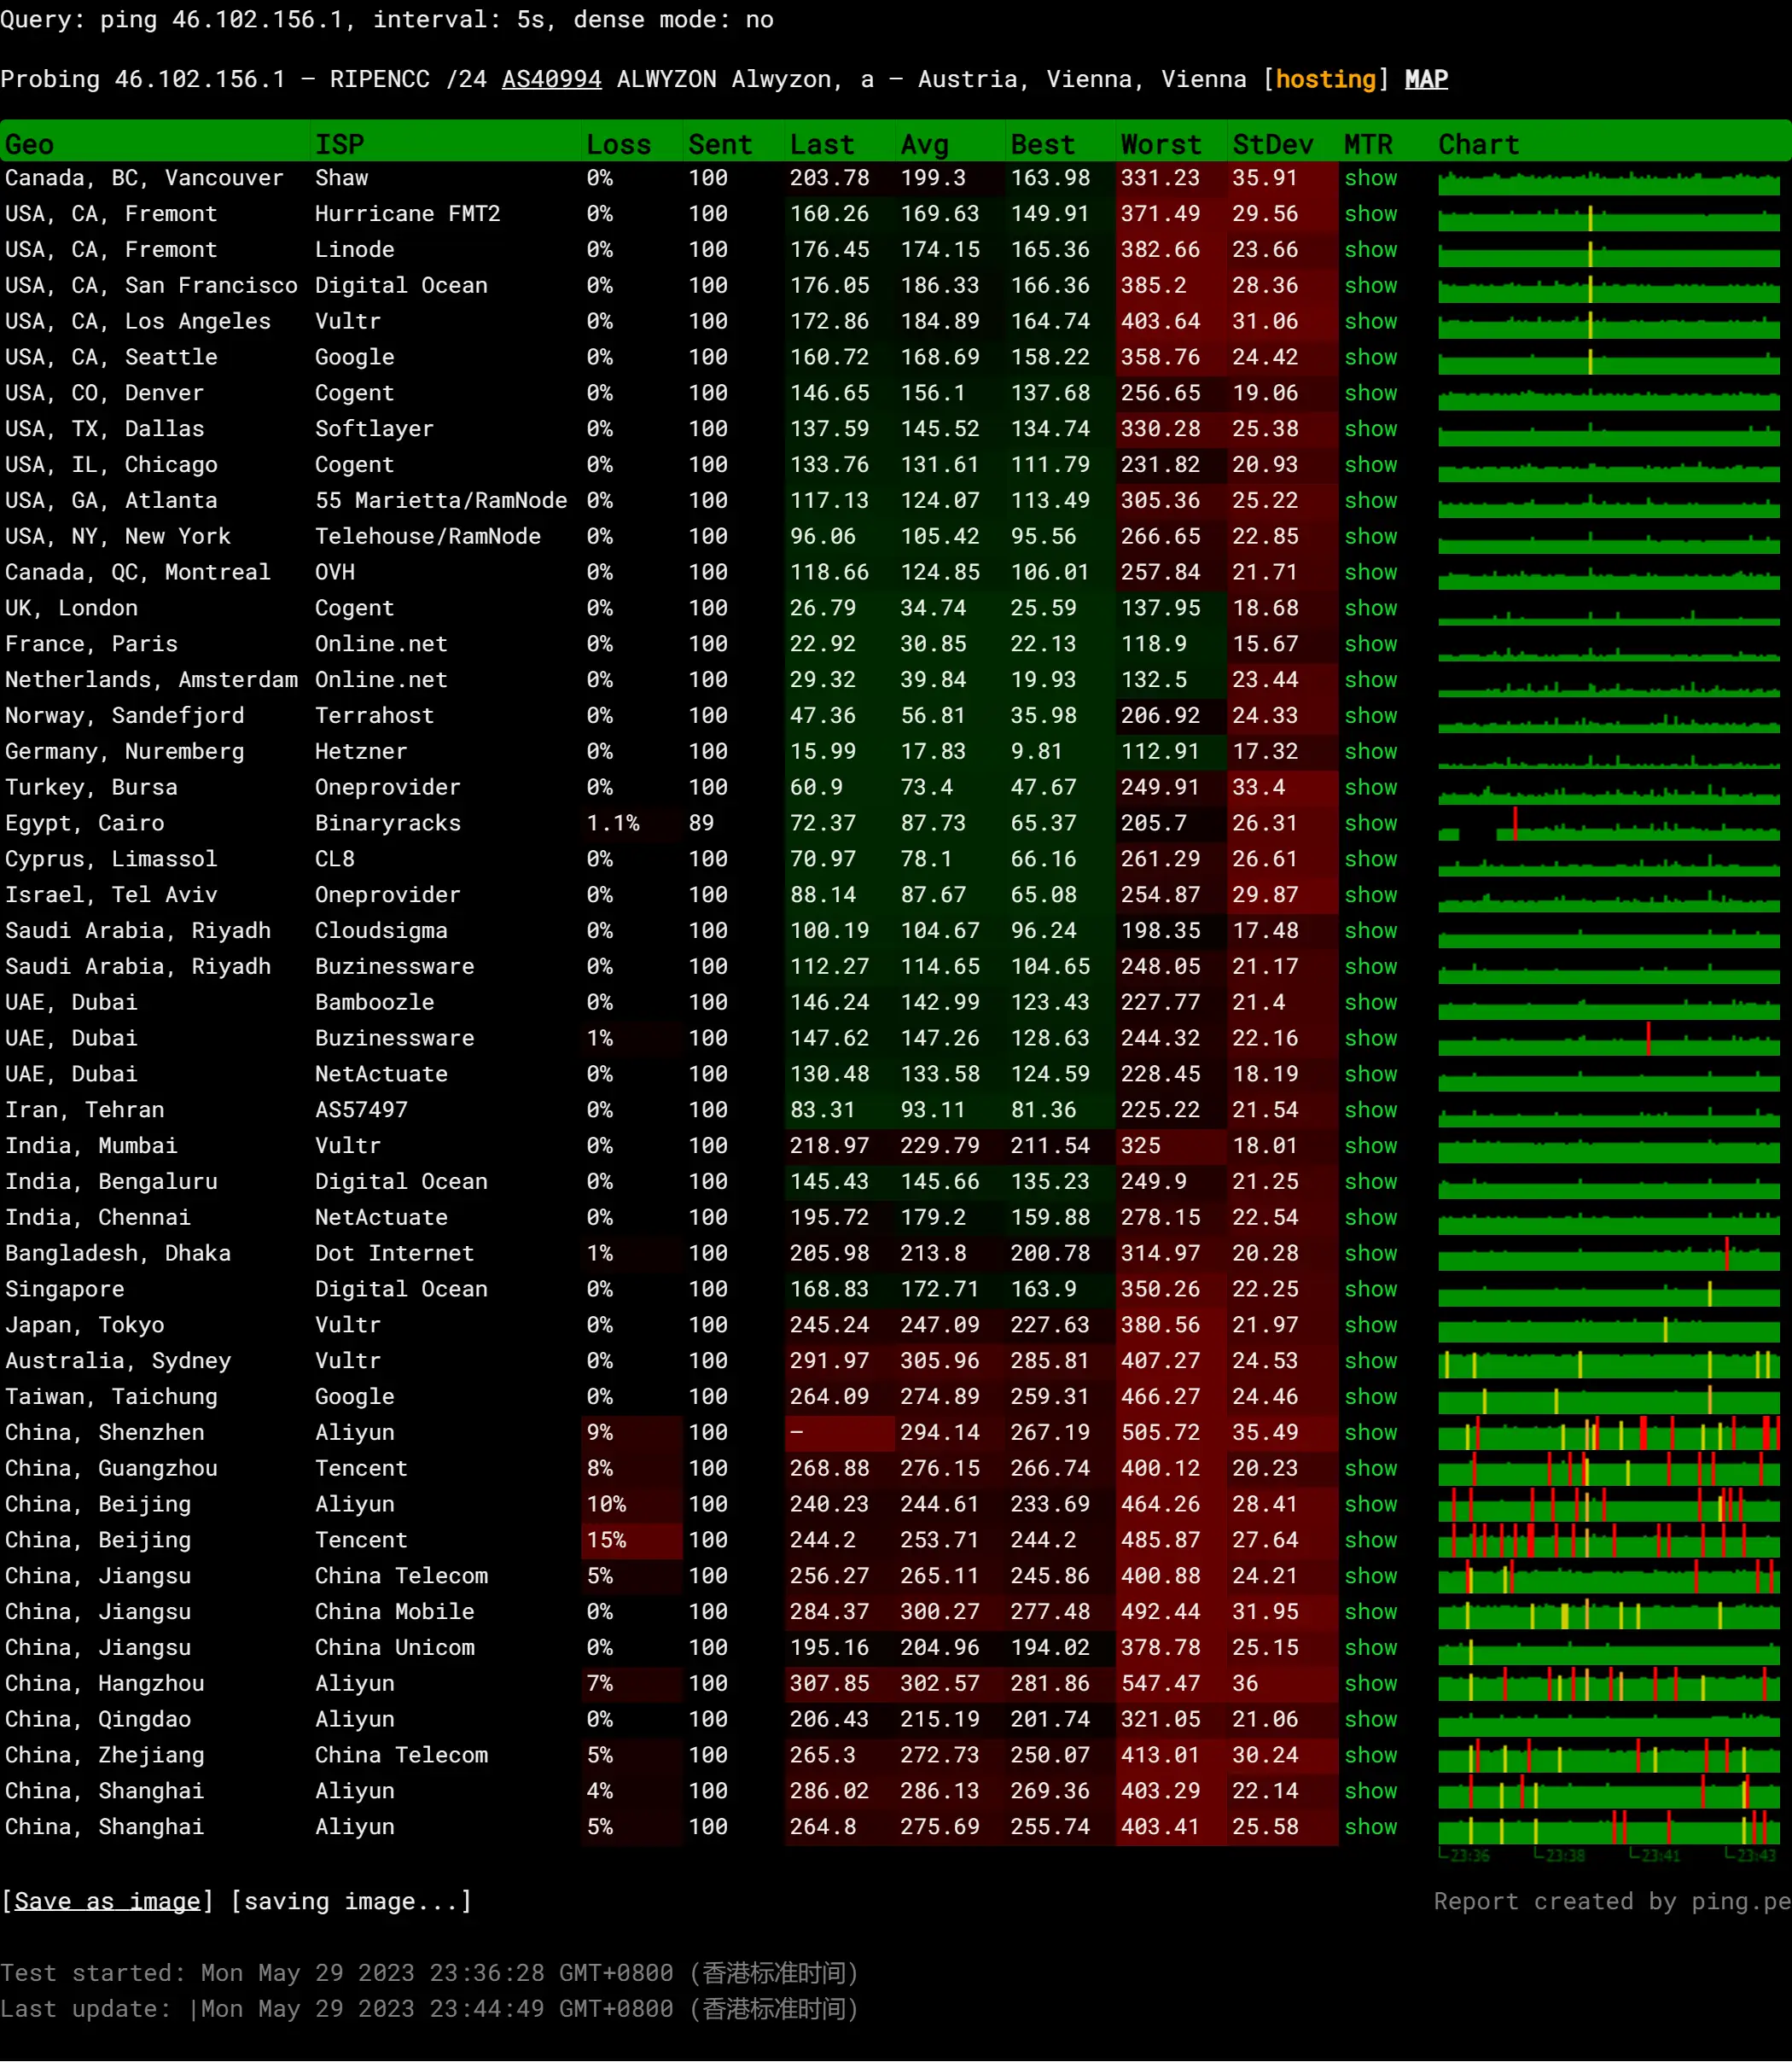Show MTR for Dallas Softlayer
The image size is (1792, 2062).
tap(1370, 429)
